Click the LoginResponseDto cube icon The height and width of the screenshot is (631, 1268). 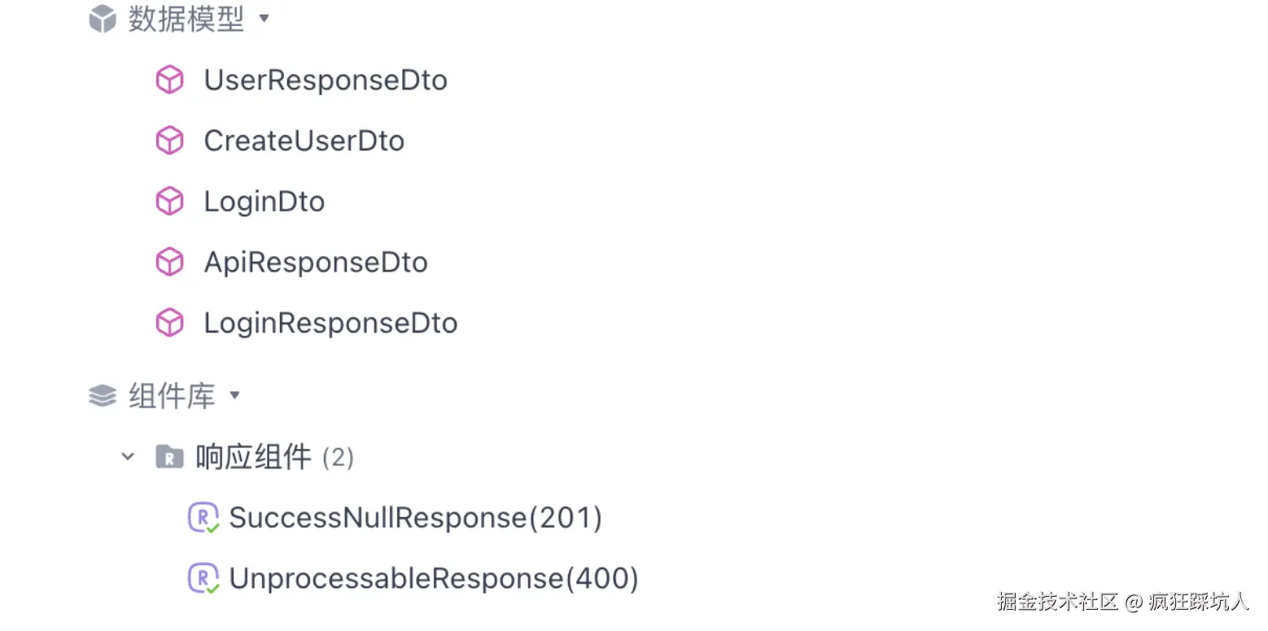169,323
